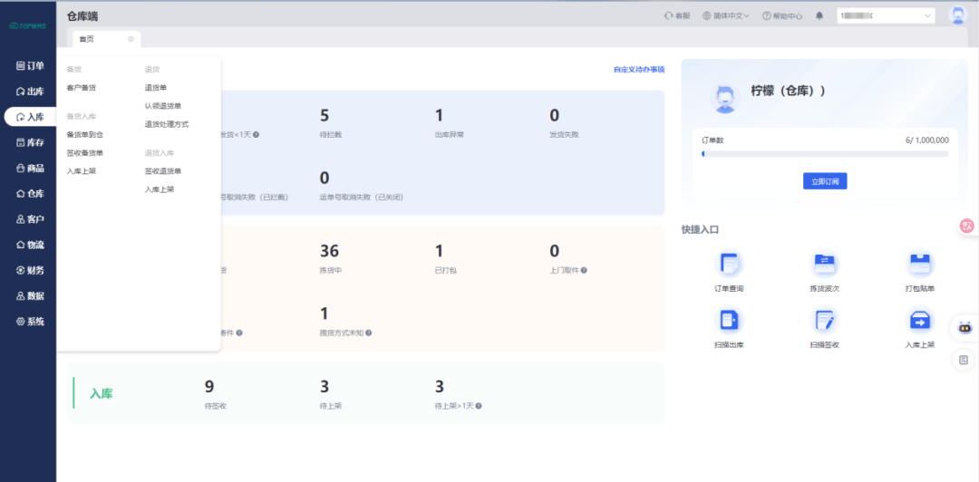Click the 待签收 count of 9
979x482 pixels.
pyautogui.click(x=210, y=387)
